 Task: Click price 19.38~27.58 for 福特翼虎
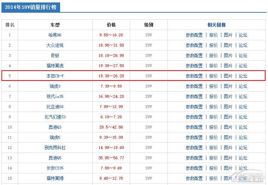111,66
